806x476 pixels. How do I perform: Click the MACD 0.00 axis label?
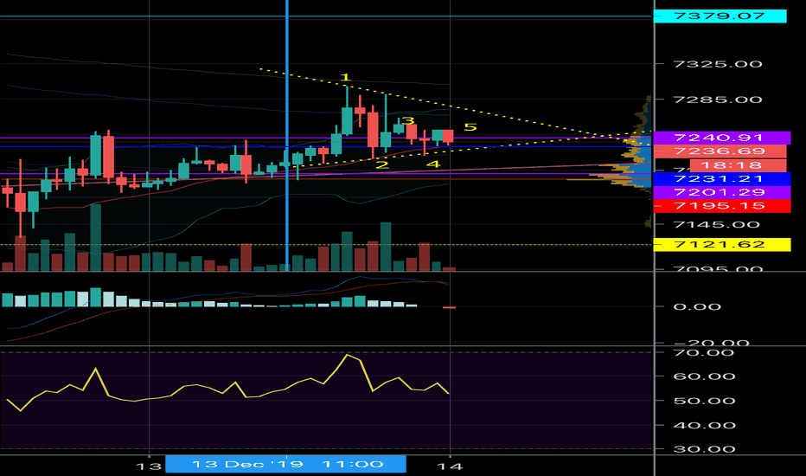(697, 307)
